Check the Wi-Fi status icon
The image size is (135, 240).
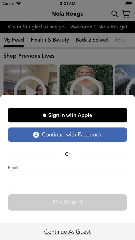point(19,4)
